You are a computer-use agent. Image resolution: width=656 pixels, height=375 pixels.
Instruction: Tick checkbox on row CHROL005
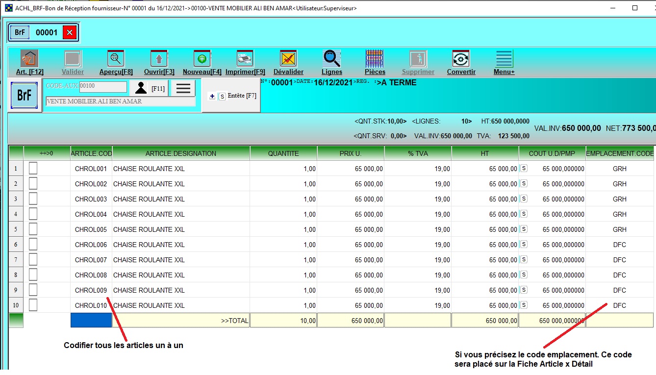click(33, 229)
